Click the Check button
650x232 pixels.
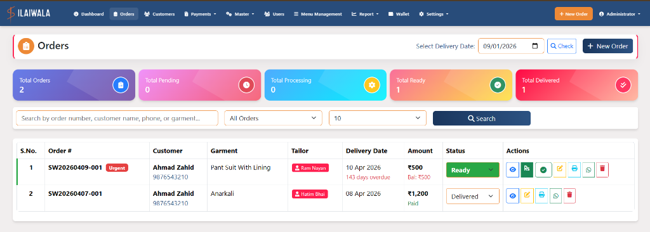[562, 46]
